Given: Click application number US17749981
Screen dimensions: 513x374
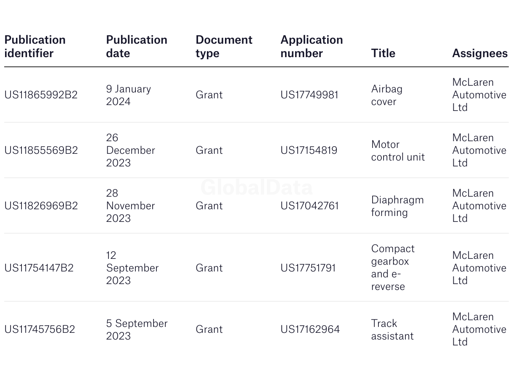Looking at the screenshot, I should pos(309,95).
